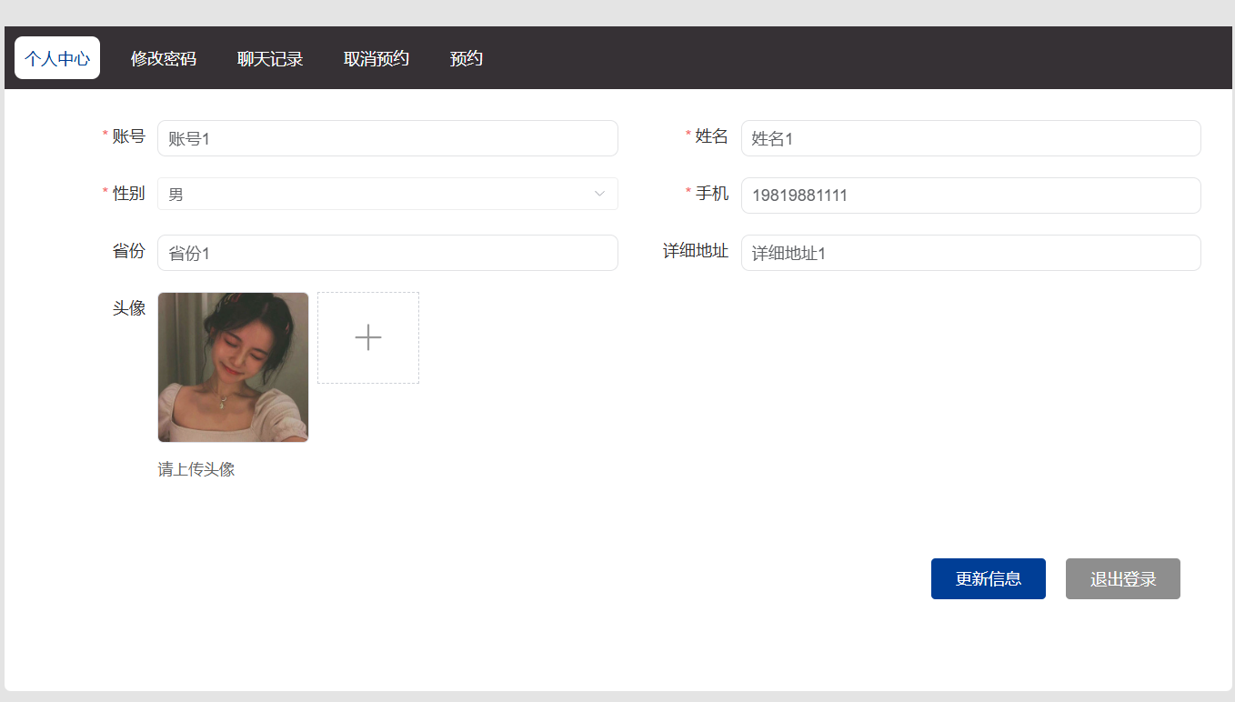Screen dimensions: 1235x702
Task: Go to the 聊天记录 tab
Action: (270, 58)
